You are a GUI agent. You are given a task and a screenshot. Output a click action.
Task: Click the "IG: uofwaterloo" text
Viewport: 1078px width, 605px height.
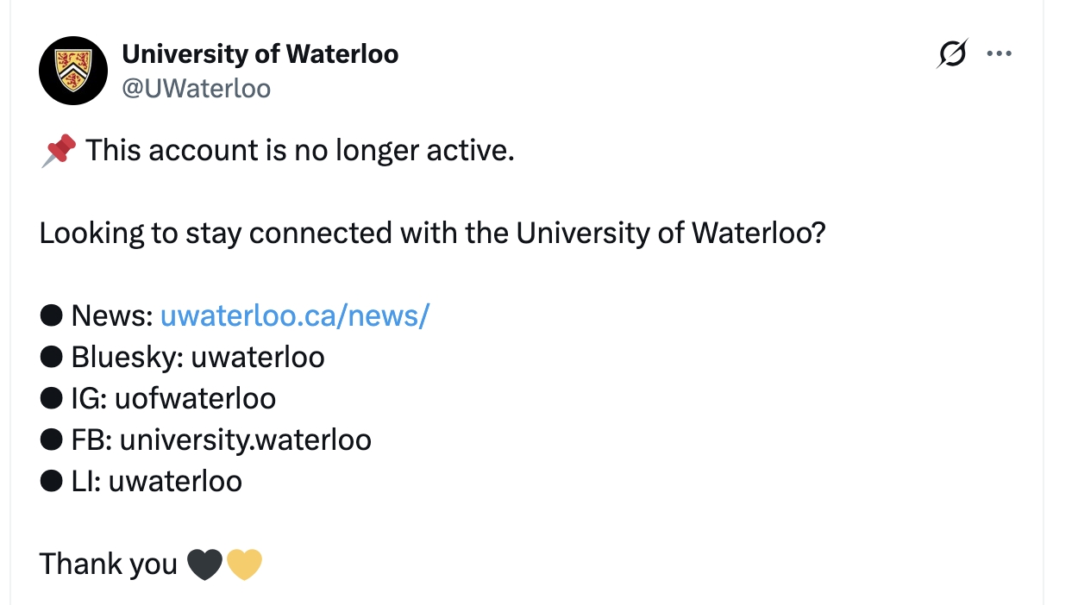click(x=173, y=398)
